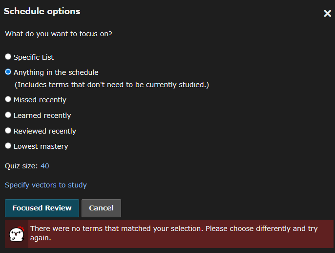Click the 'Learned recently' option label text
Screen dimensions: 335x253
point(42,115)
